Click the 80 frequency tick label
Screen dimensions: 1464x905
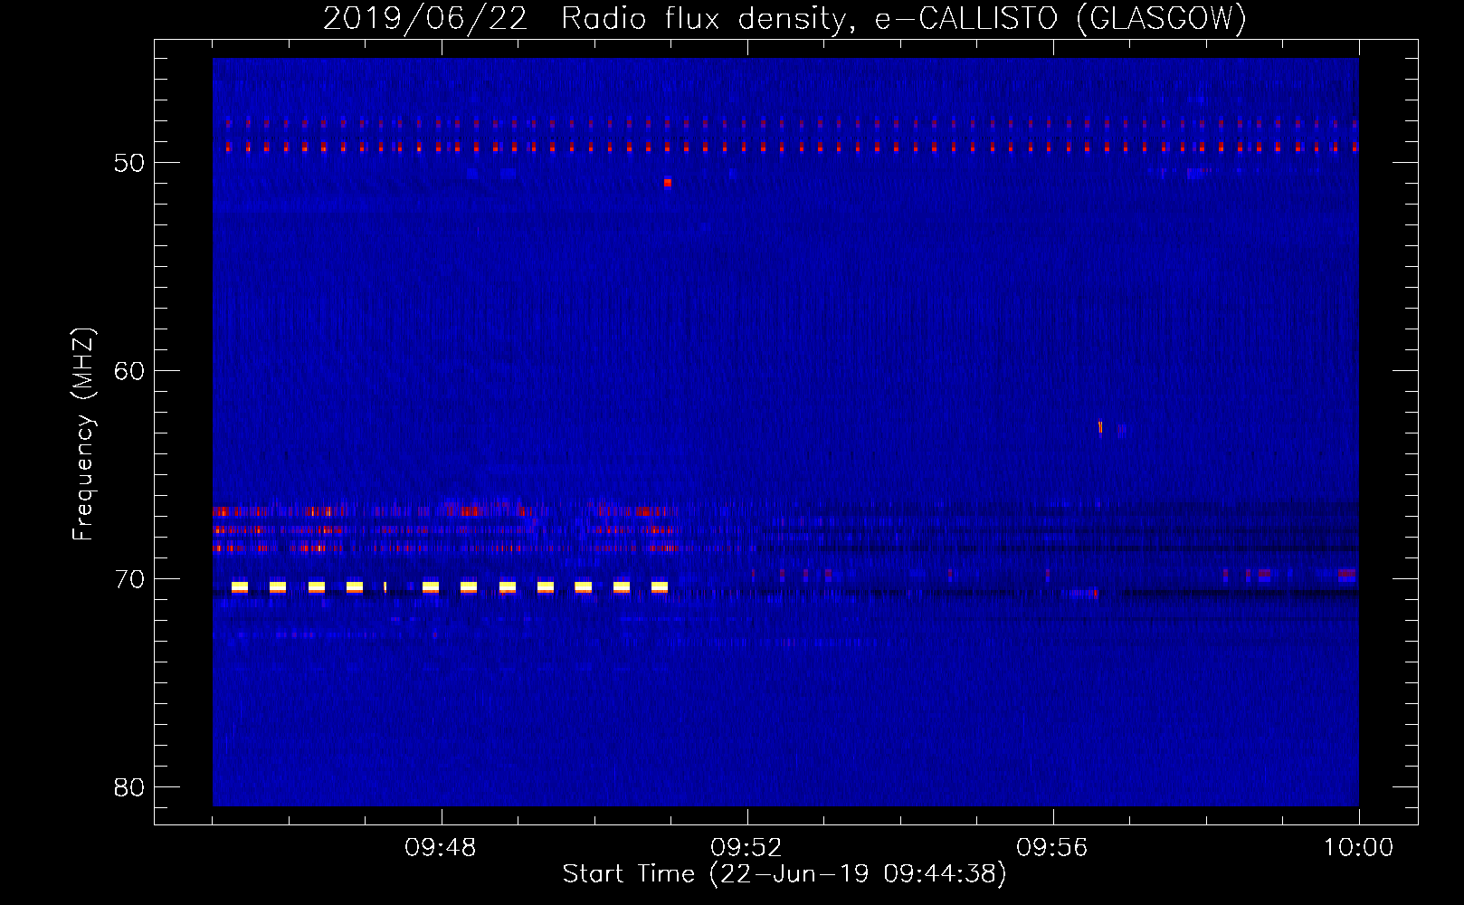click(x=129, y=787)
